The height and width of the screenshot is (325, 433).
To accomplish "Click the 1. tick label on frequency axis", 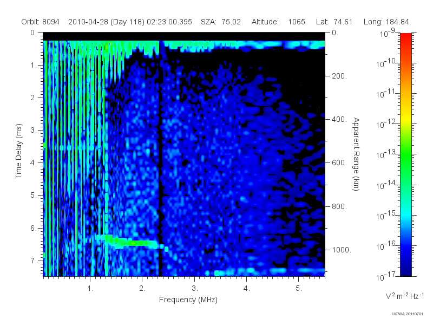I will pos(90,289).
